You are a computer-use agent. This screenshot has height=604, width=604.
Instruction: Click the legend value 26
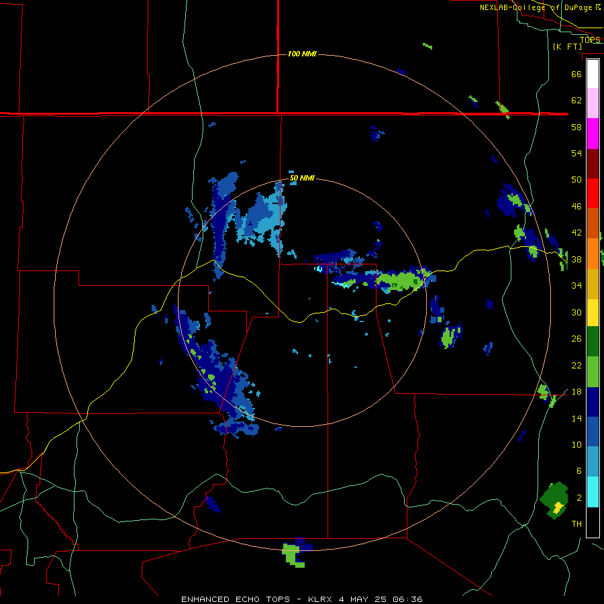(x=576, y=339)
